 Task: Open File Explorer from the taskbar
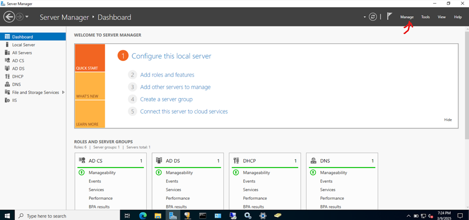coord(158,216)
